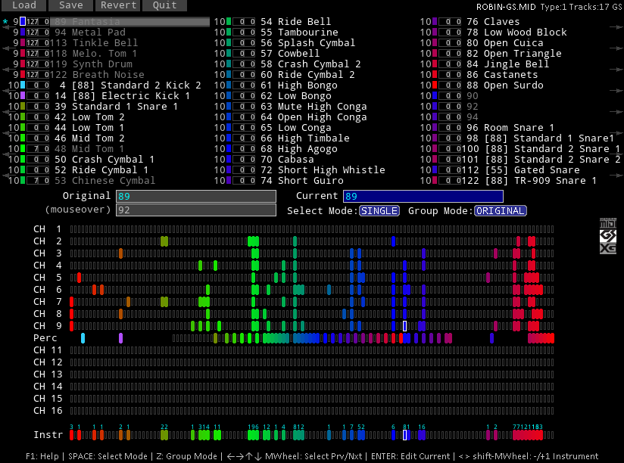This screenshot has width=624, height=463.
Task: Click the white-outlined cell in Instr row
Action: tap(405, 435)
